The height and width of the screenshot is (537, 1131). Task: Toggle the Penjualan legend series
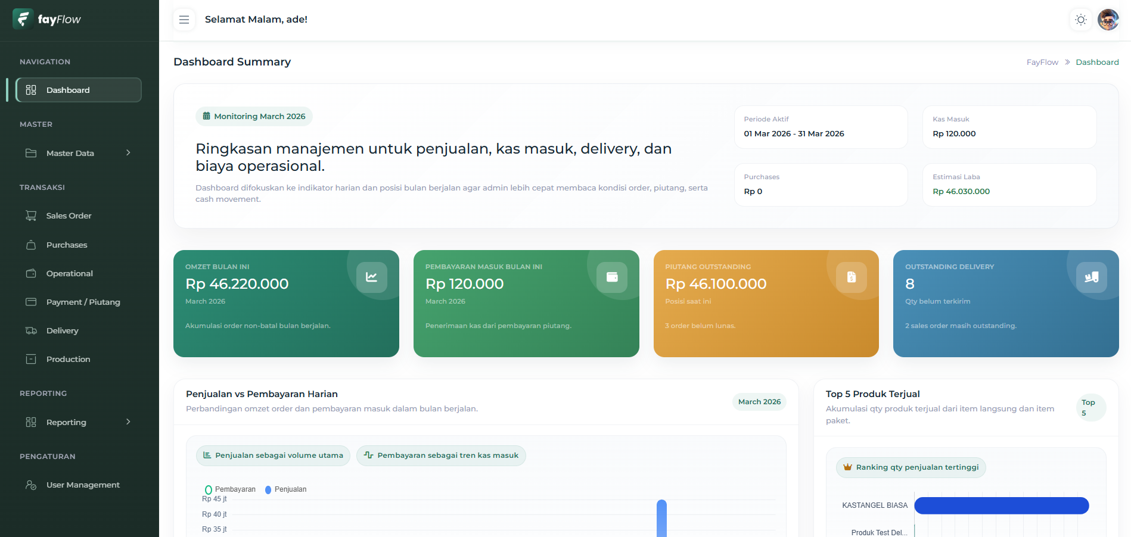pyautogui.click(x=286, y=489)
